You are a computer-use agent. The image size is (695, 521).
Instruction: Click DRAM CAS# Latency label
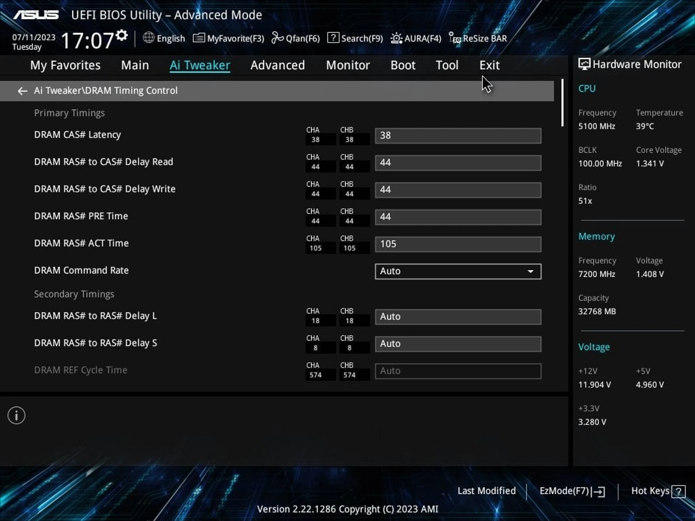point(77,135)
